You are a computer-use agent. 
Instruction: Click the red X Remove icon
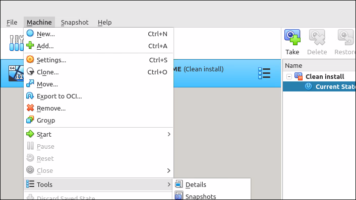point(30,108)
